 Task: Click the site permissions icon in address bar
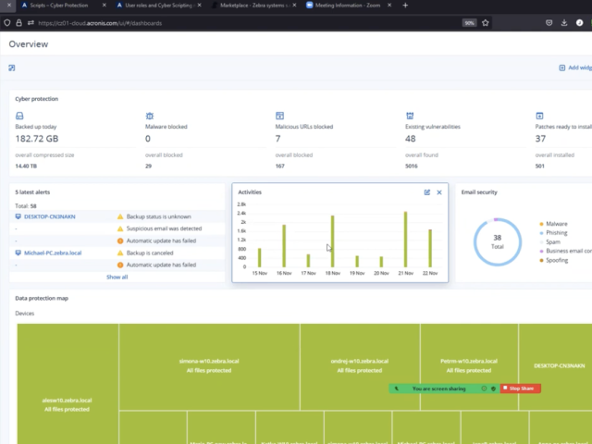click(31, 23)
